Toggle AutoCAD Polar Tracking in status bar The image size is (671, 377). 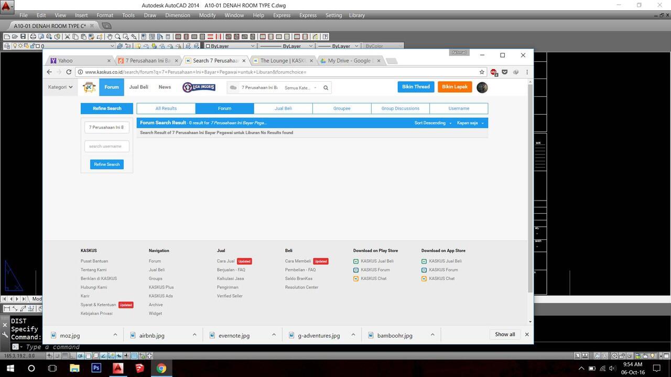click(x=80, y=356)
